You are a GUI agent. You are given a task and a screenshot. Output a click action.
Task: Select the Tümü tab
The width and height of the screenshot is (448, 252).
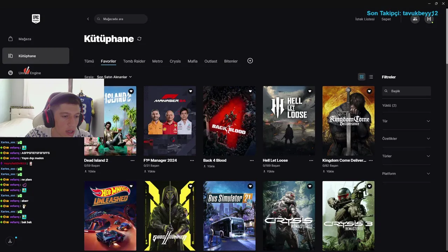click(89, 61)
